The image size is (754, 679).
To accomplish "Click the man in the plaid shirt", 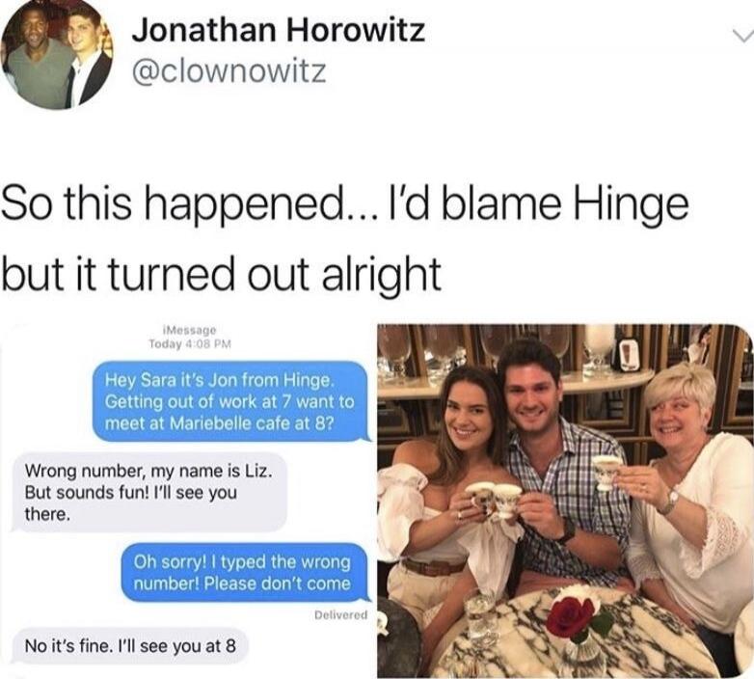I will pyautogui.click(x=561, y=466).
